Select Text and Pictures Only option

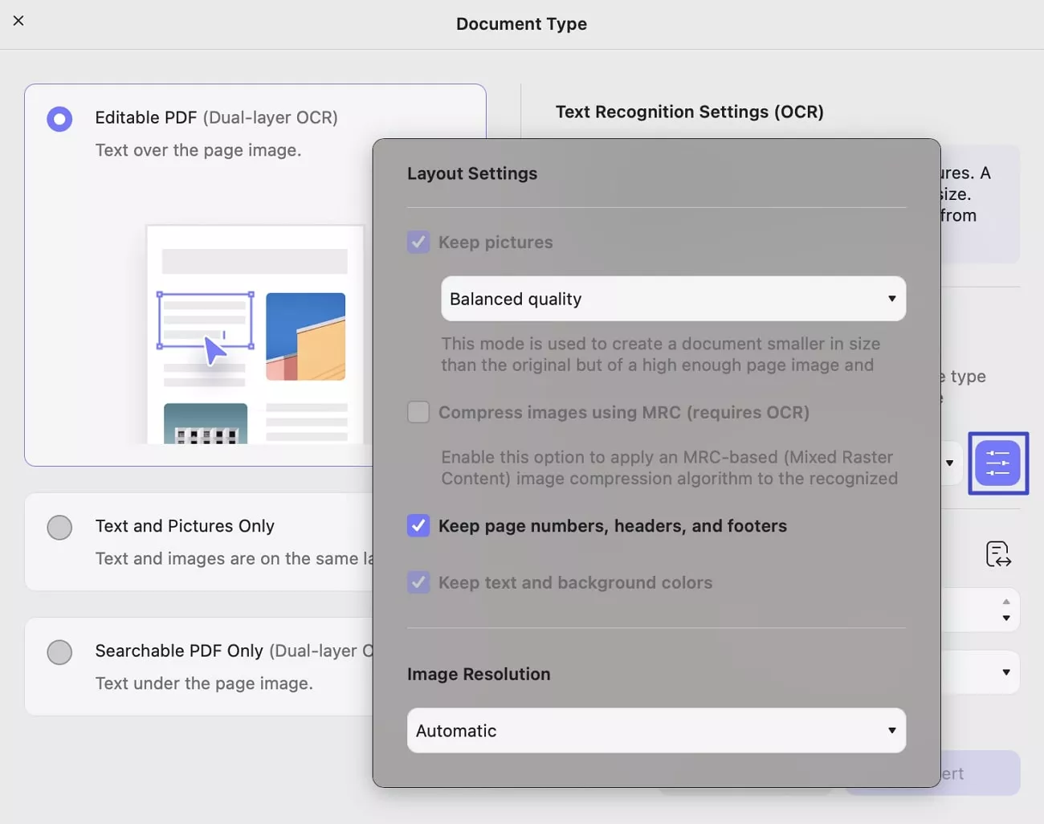(59, 528)
